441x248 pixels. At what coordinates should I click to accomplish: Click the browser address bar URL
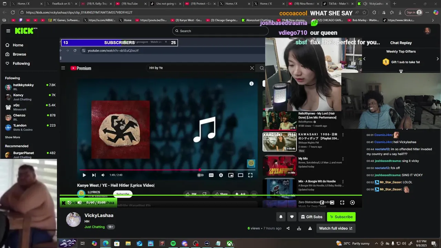point(79,12)
